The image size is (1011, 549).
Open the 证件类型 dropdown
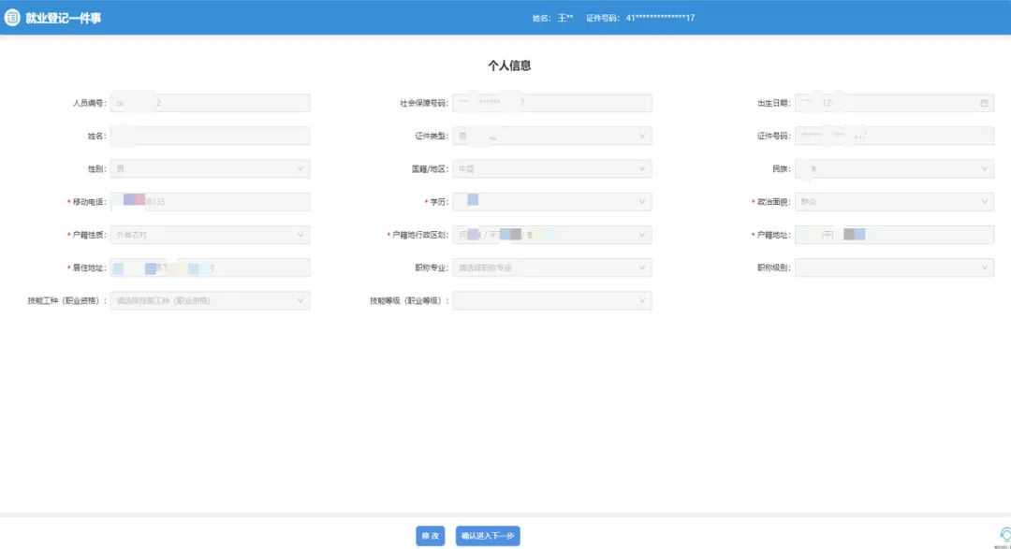click(551, 137)
